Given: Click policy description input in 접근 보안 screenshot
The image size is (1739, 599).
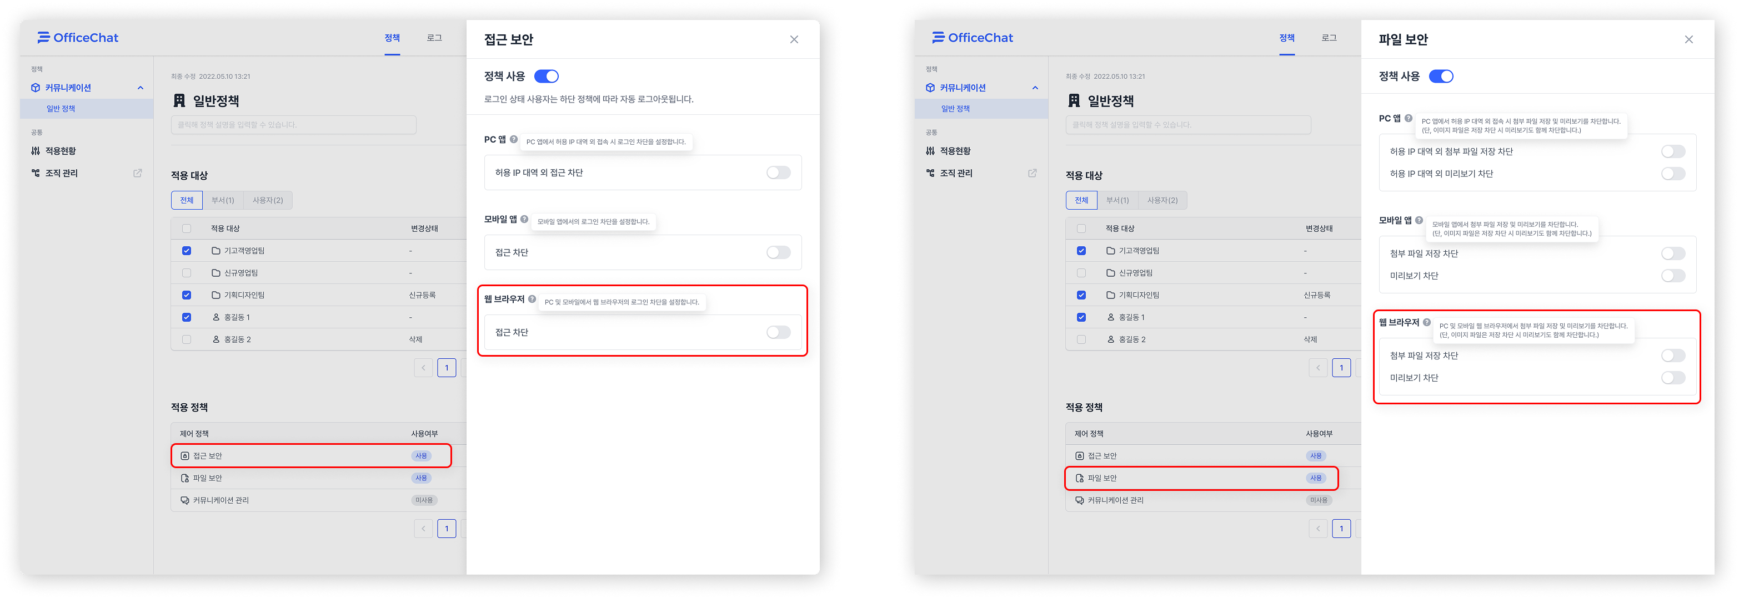Looking at the screenshot, I should tap(293, 125).
